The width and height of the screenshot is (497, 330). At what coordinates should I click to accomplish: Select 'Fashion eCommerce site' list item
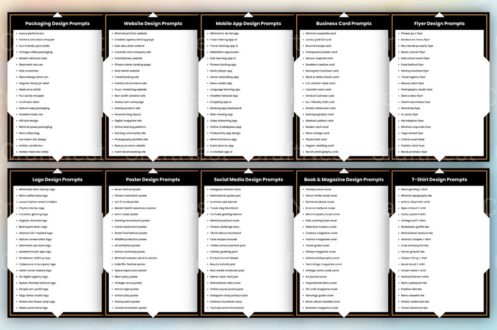click(130, 83)
